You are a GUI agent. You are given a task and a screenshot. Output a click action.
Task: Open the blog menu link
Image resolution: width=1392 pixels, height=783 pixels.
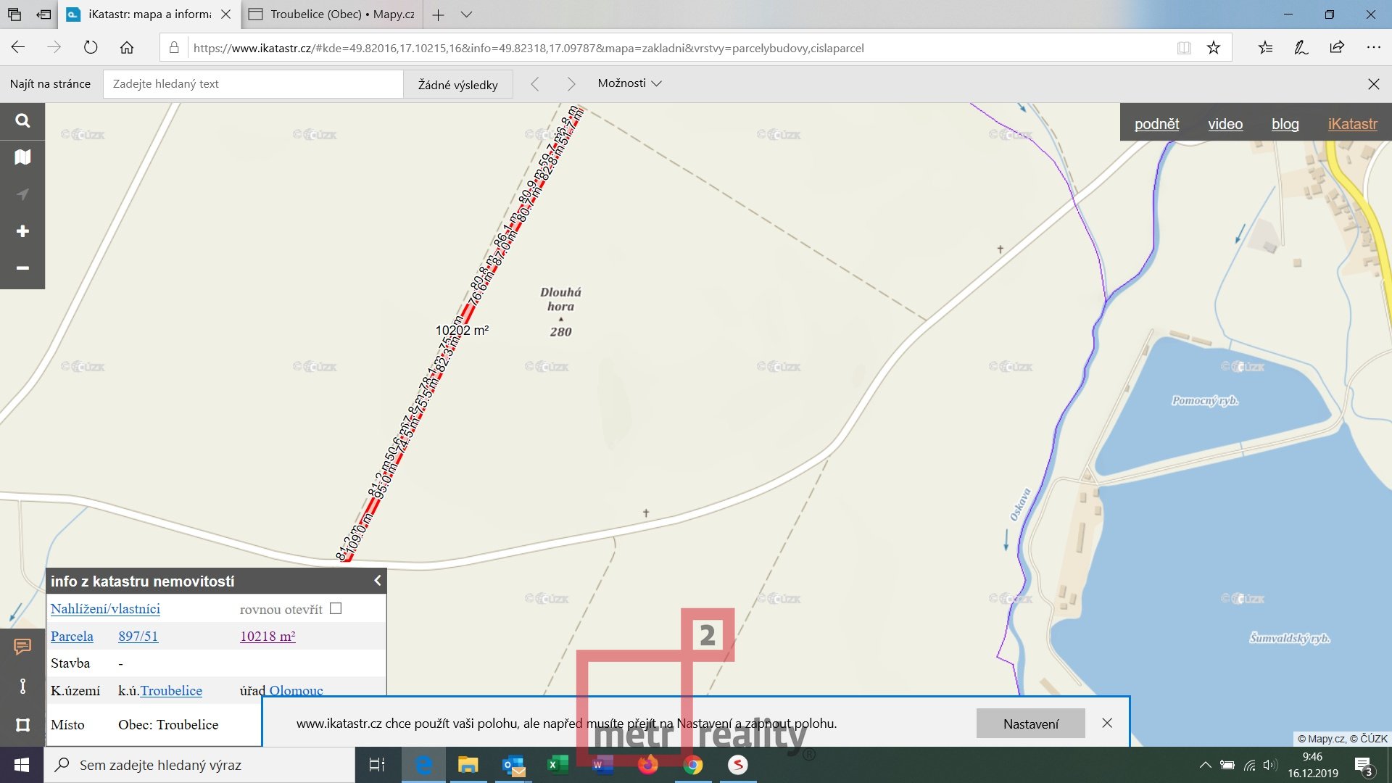click(x=1285, y=124)
